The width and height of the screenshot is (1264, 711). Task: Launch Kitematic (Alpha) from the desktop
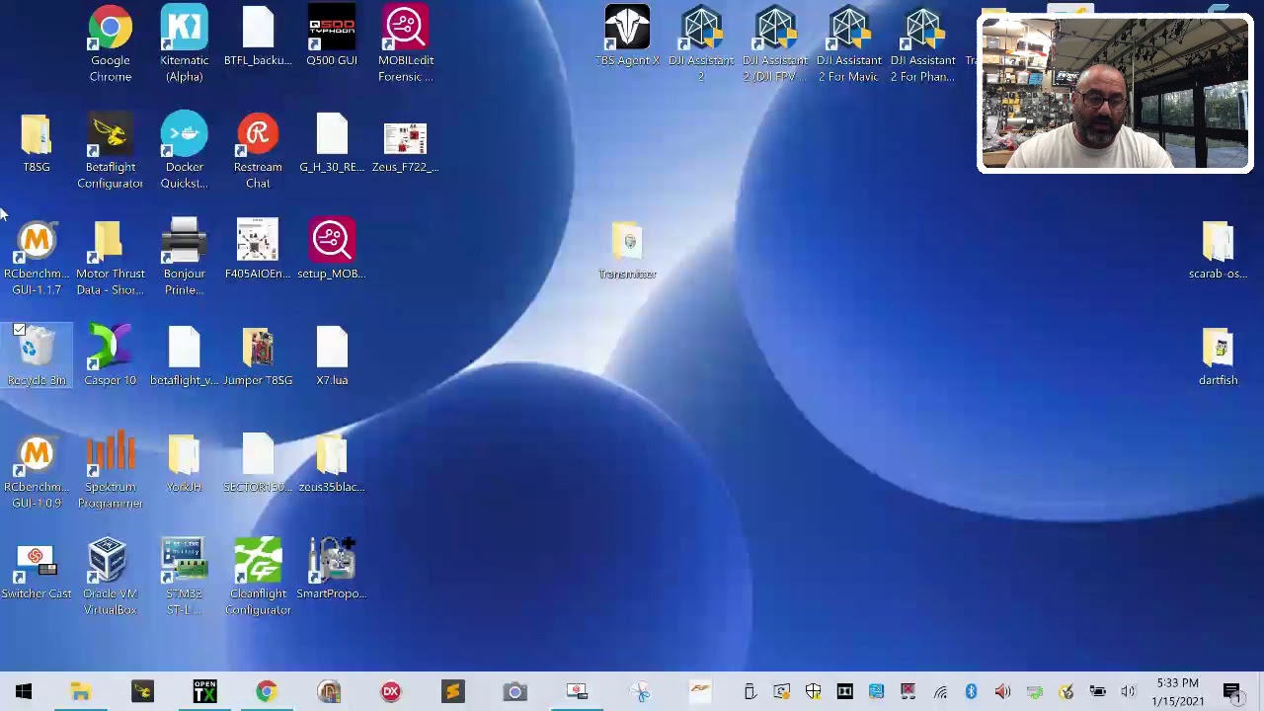pyautogui.click(x=184, y=44)
